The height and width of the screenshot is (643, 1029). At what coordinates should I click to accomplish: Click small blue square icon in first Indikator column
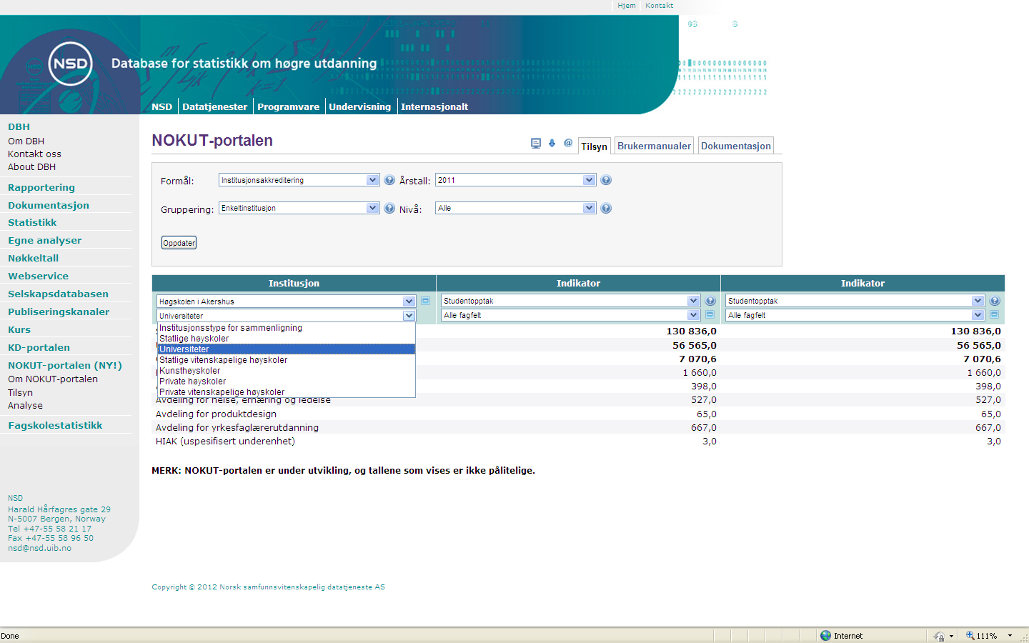coord(710,314)
